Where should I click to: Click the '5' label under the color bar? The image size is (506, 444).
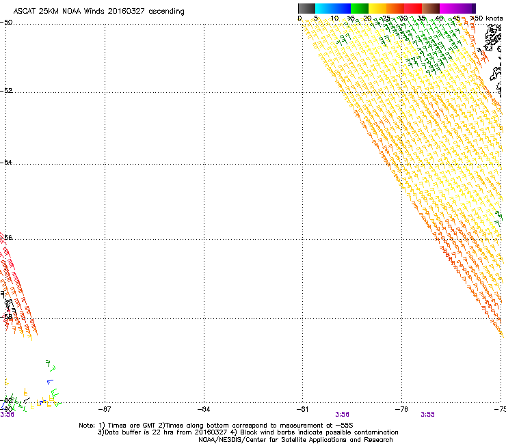point(316,18)
